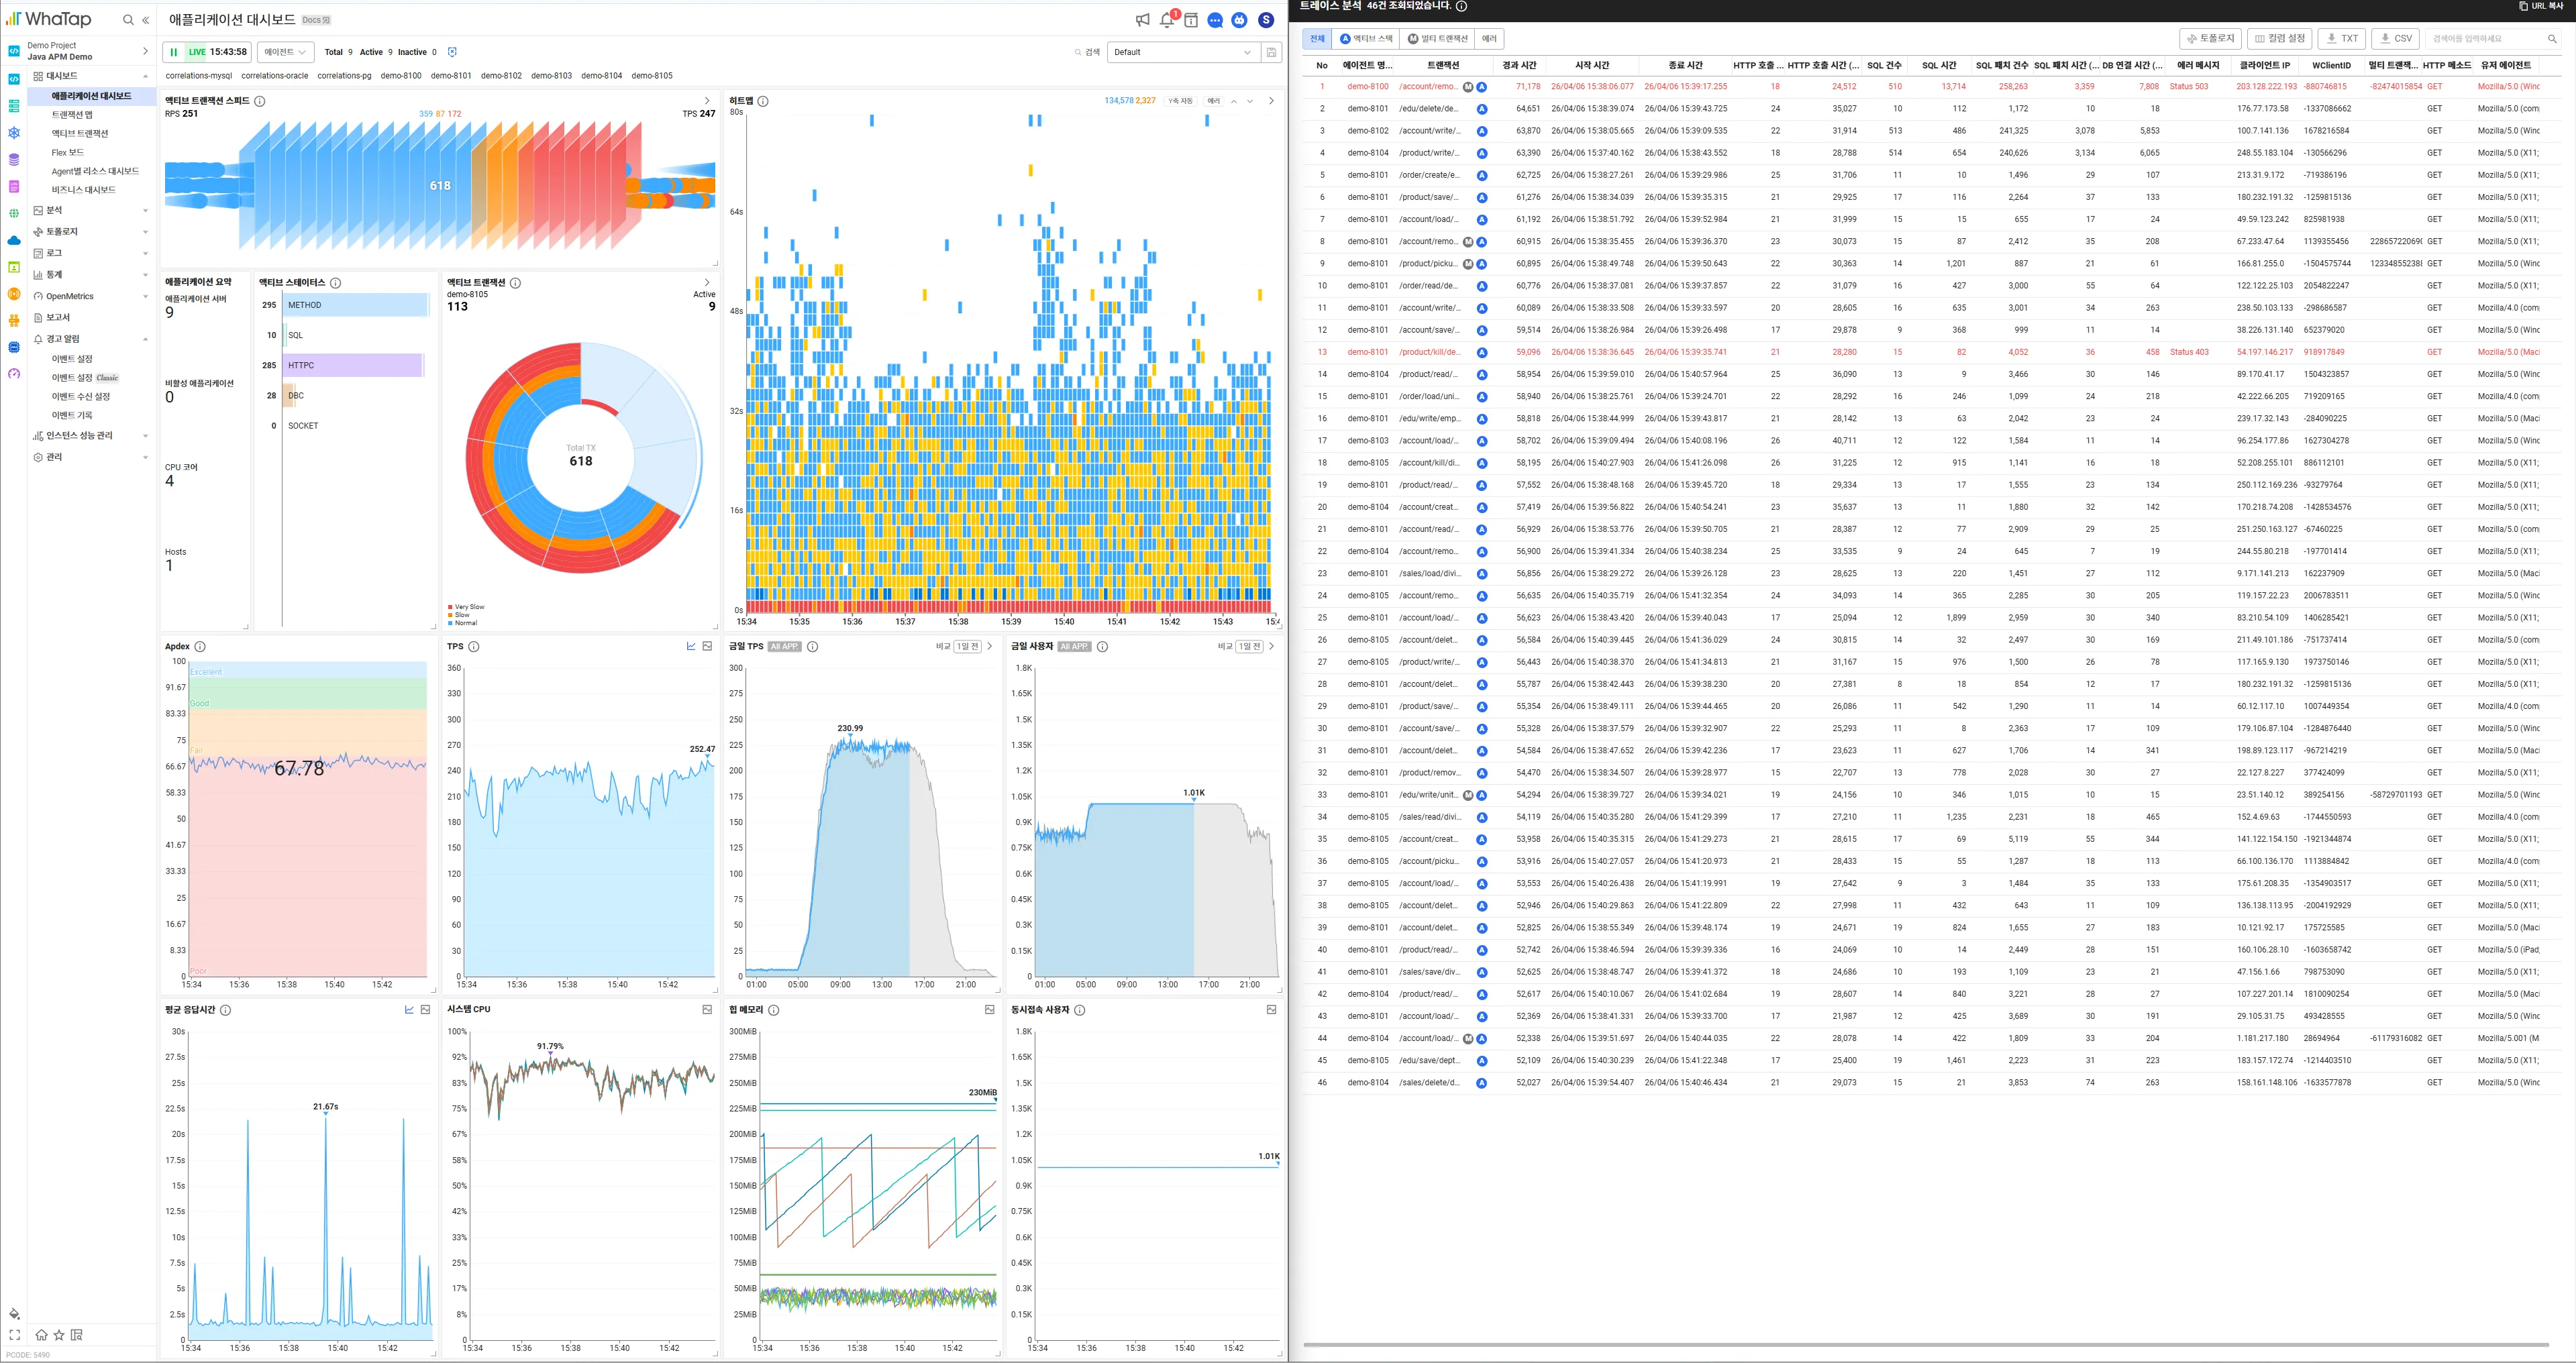The image size is (2576, 1363).
Task: Open 컬럼 설정 column settings
Action: coord(2279,39)
